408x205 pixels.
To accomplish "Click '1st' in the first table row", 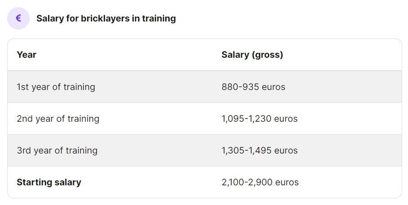I will (22, 87).
